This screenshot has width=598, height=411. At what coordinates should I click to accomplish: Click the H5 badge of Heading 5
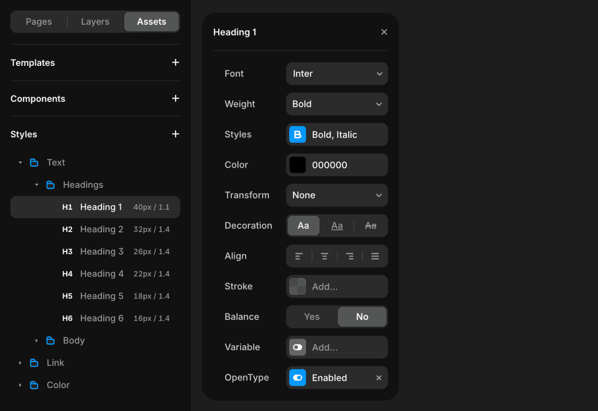67,296
